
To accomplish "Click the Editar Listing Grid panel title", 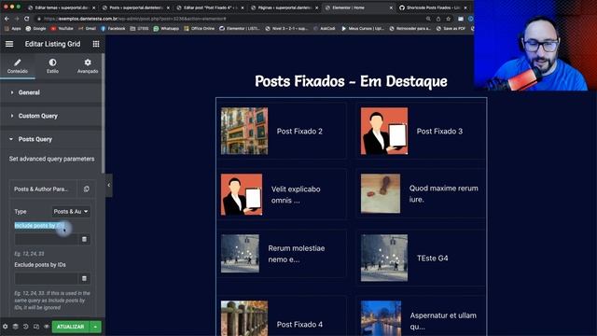I will click(x=52, y=44).
